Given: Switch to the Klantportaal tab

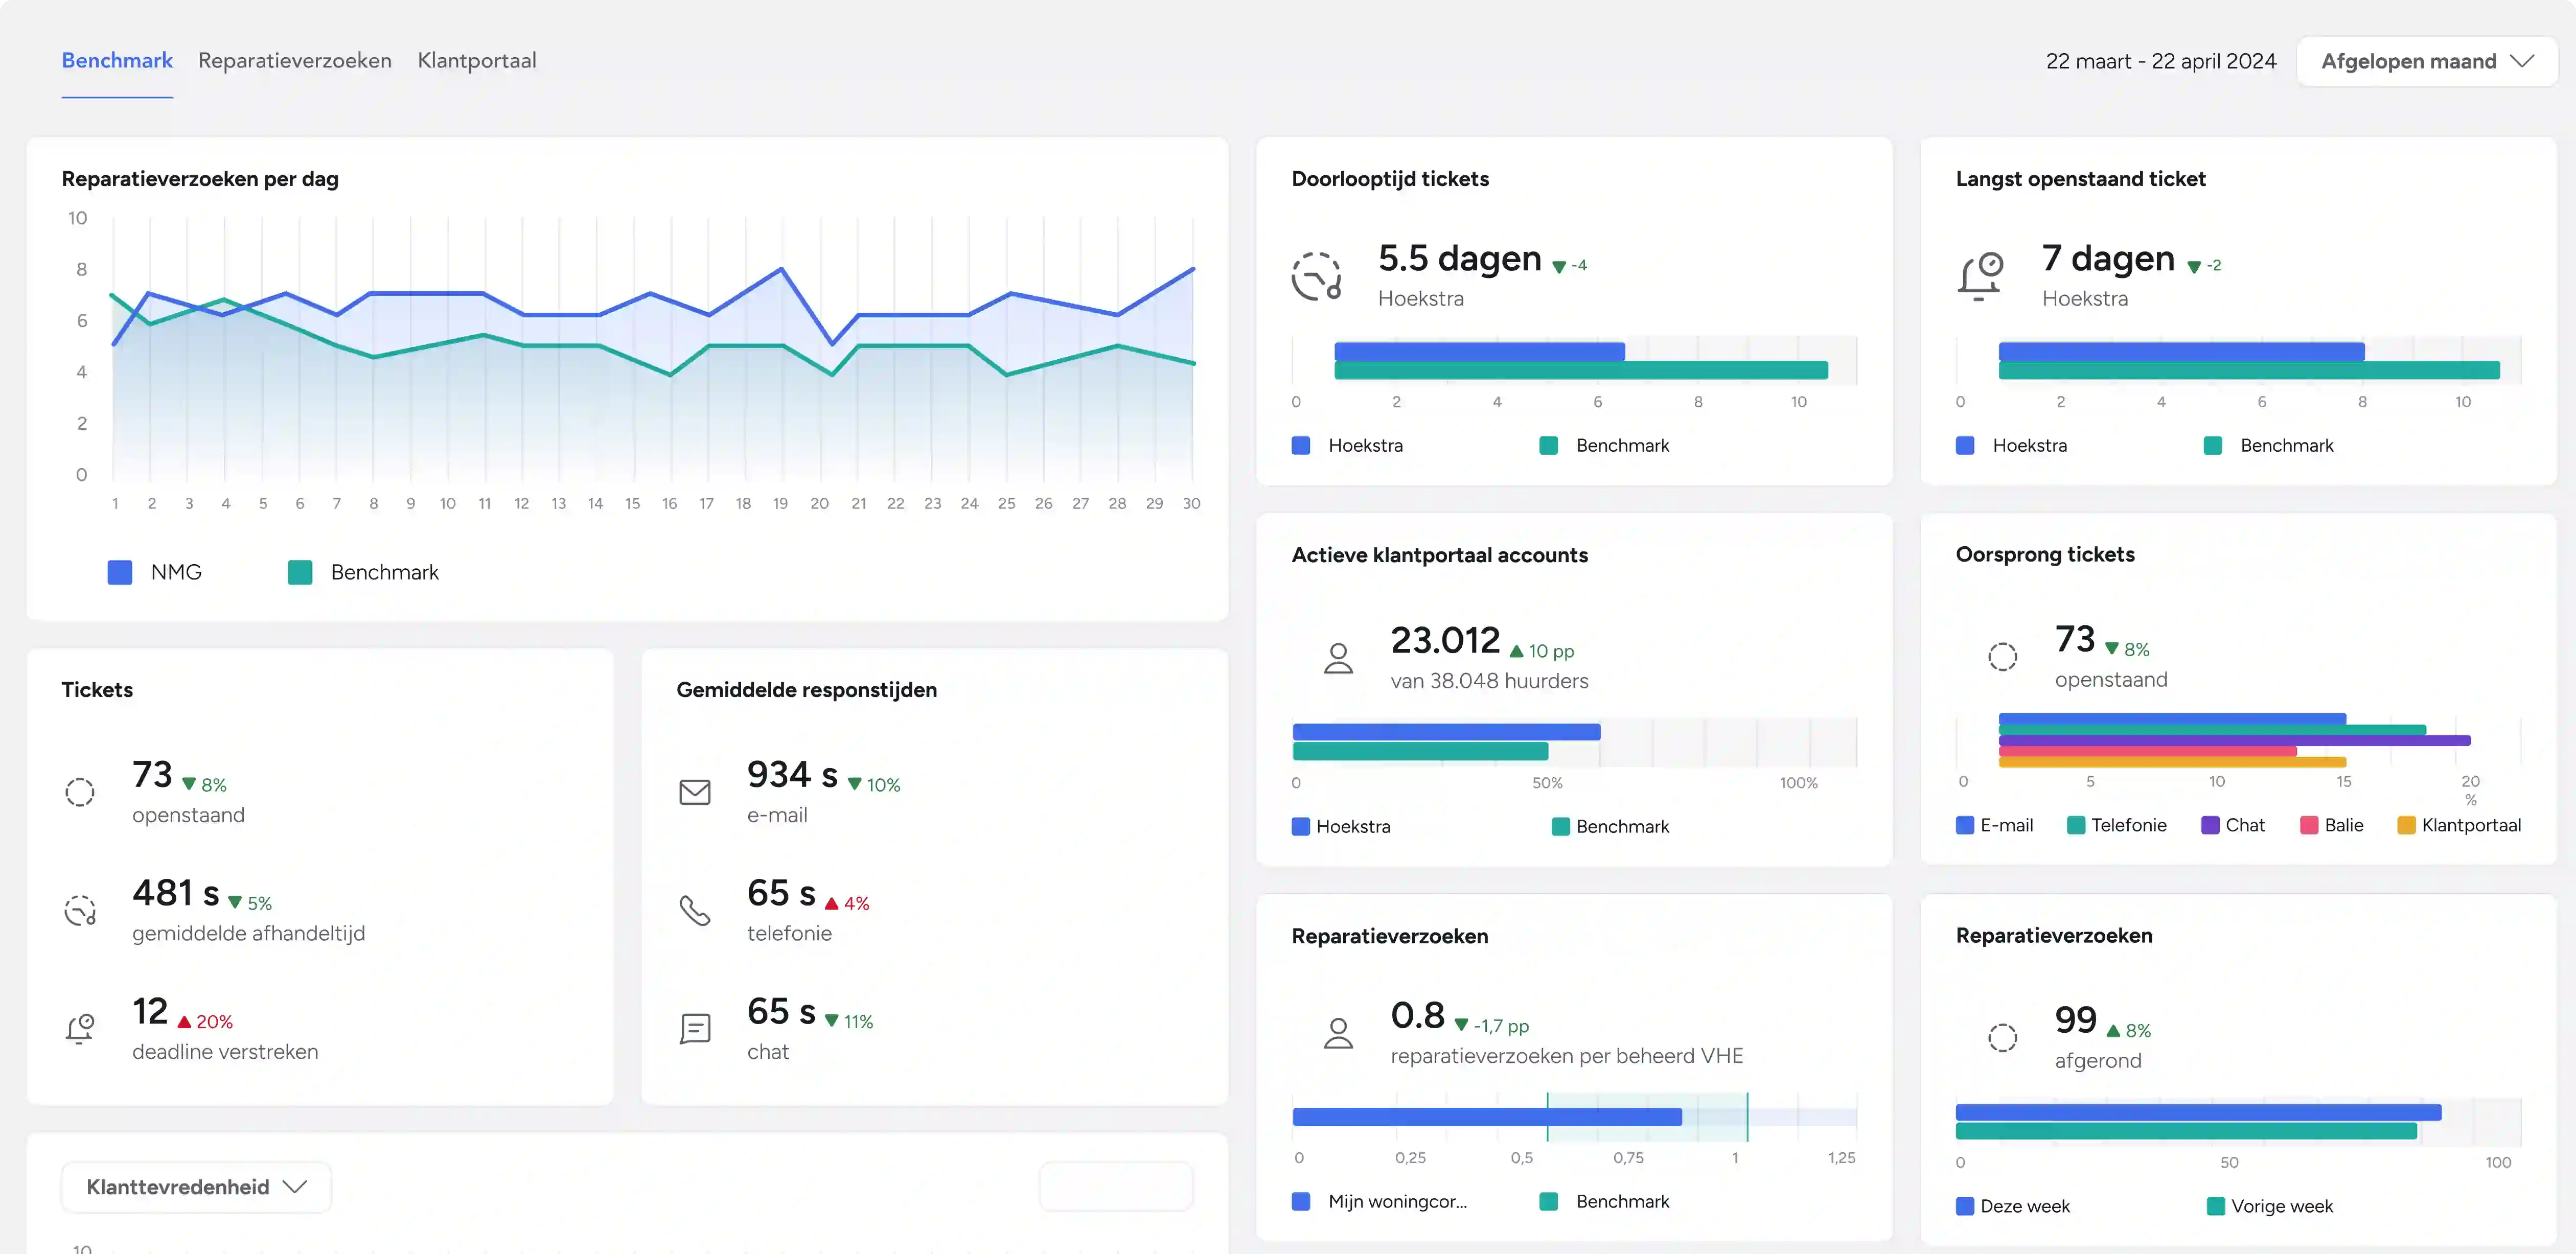Looking at the screenshot, I should point(476,61).
